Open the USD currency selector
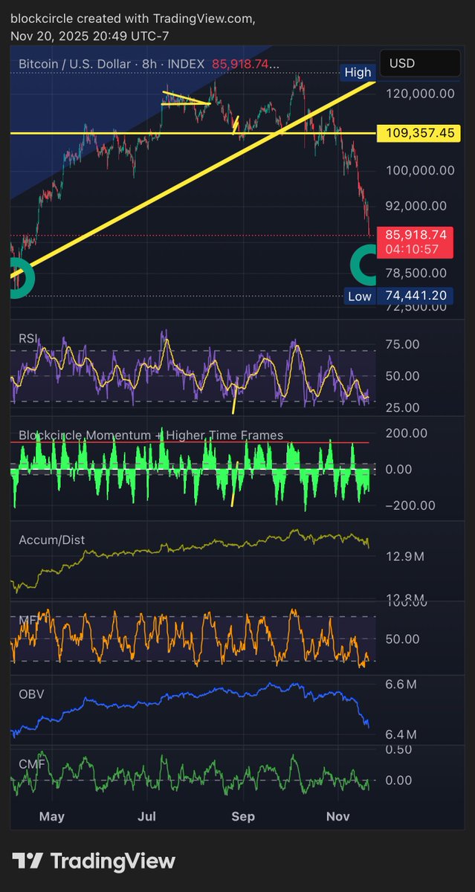The image size is (475, 892). click(421, 64)
